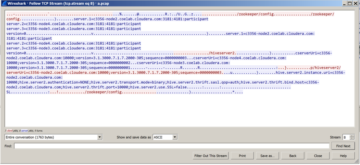Viewport: 360px width, 165px height.
Task: Increase the Stream number with up arrow
Action: [x=352, y=136]
